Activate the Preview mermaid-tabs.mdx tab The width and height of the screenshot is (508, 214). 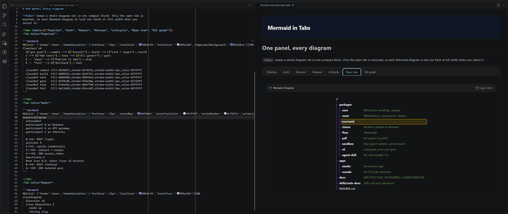click(x=275, y=5)
